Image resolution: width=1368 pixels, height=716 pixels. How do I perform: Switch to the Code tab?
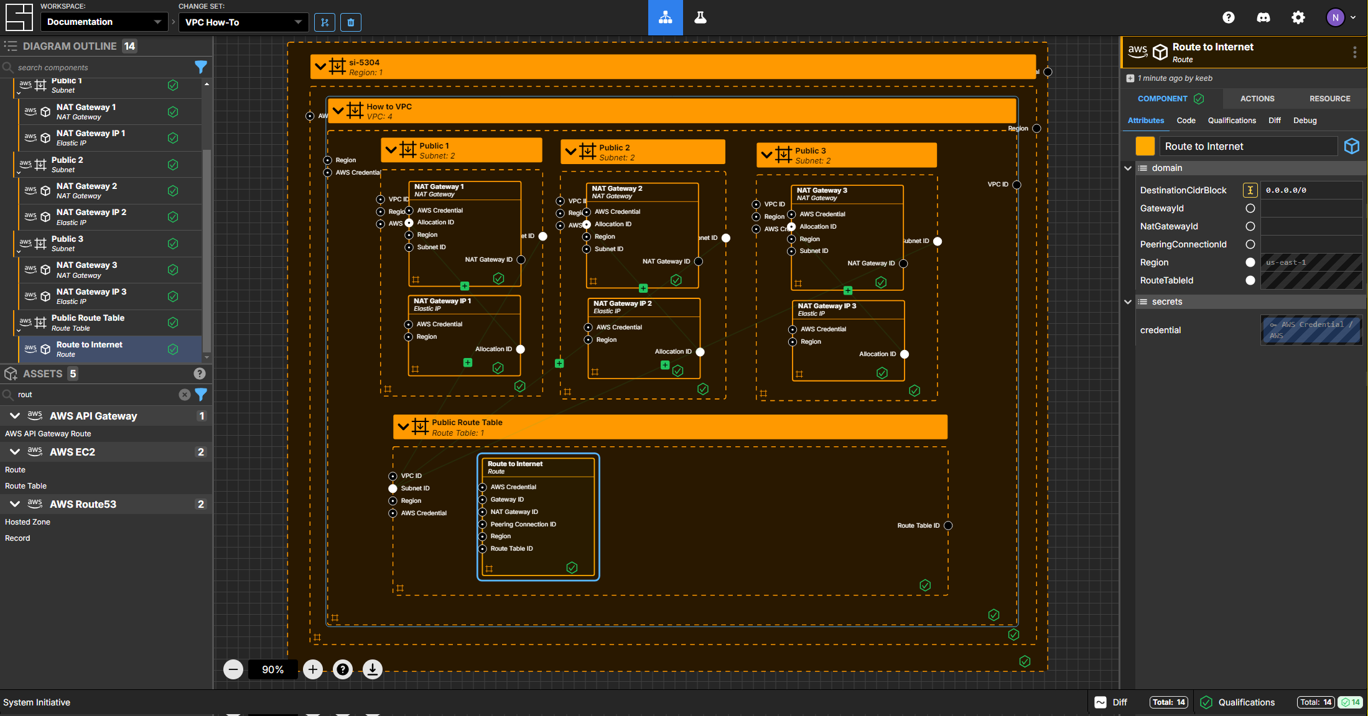(x=1186, y=120)
